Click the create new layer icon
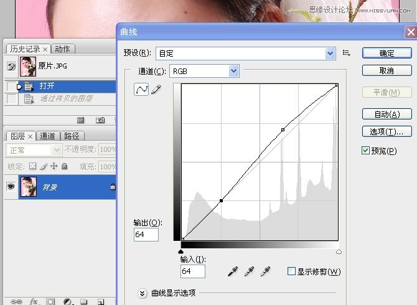Image resolution: width=417 pixels, height=305 pixels. coord(101,301)
